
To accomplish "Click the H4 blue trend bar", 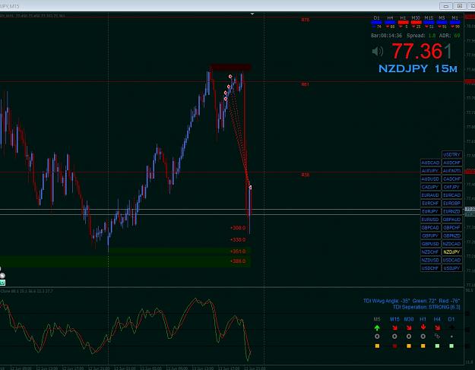I will point(390,22).
